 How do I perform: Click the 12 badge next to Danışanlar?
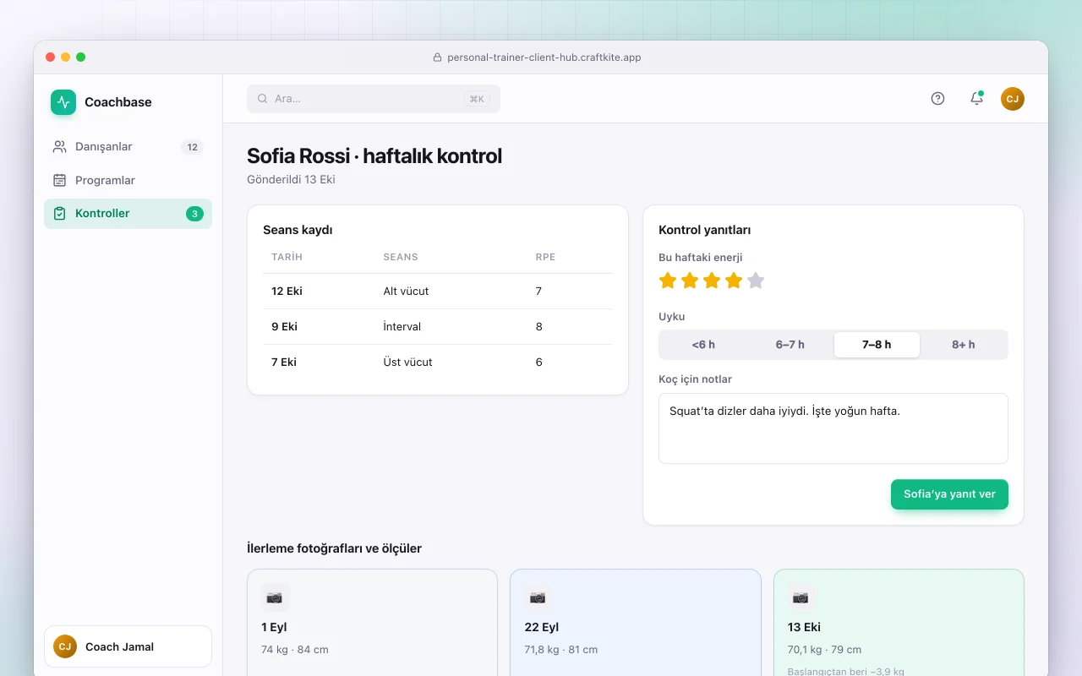click(x=192, y=147)
